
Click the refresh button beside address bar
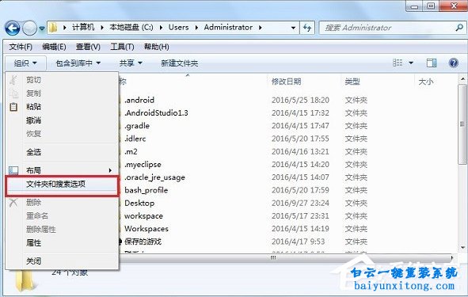tap(307, 28)
